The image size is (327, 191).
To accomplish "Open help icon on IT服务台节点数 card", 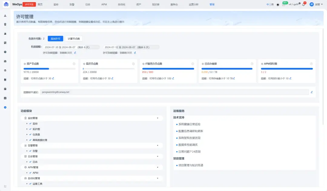I will click(193, 64).
